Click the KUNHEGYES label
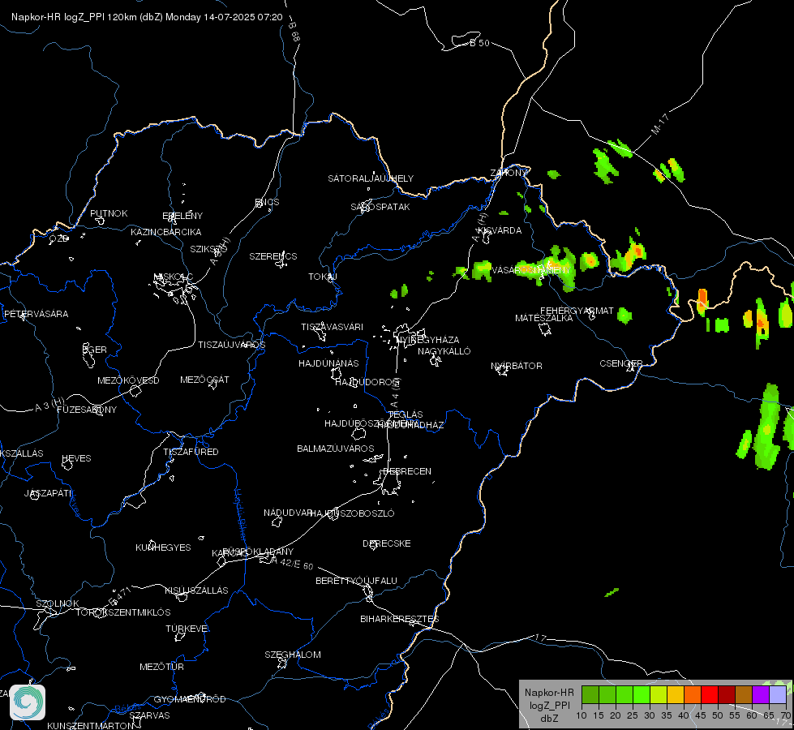Viewport: 794px width, 730px height. (163, 547)
